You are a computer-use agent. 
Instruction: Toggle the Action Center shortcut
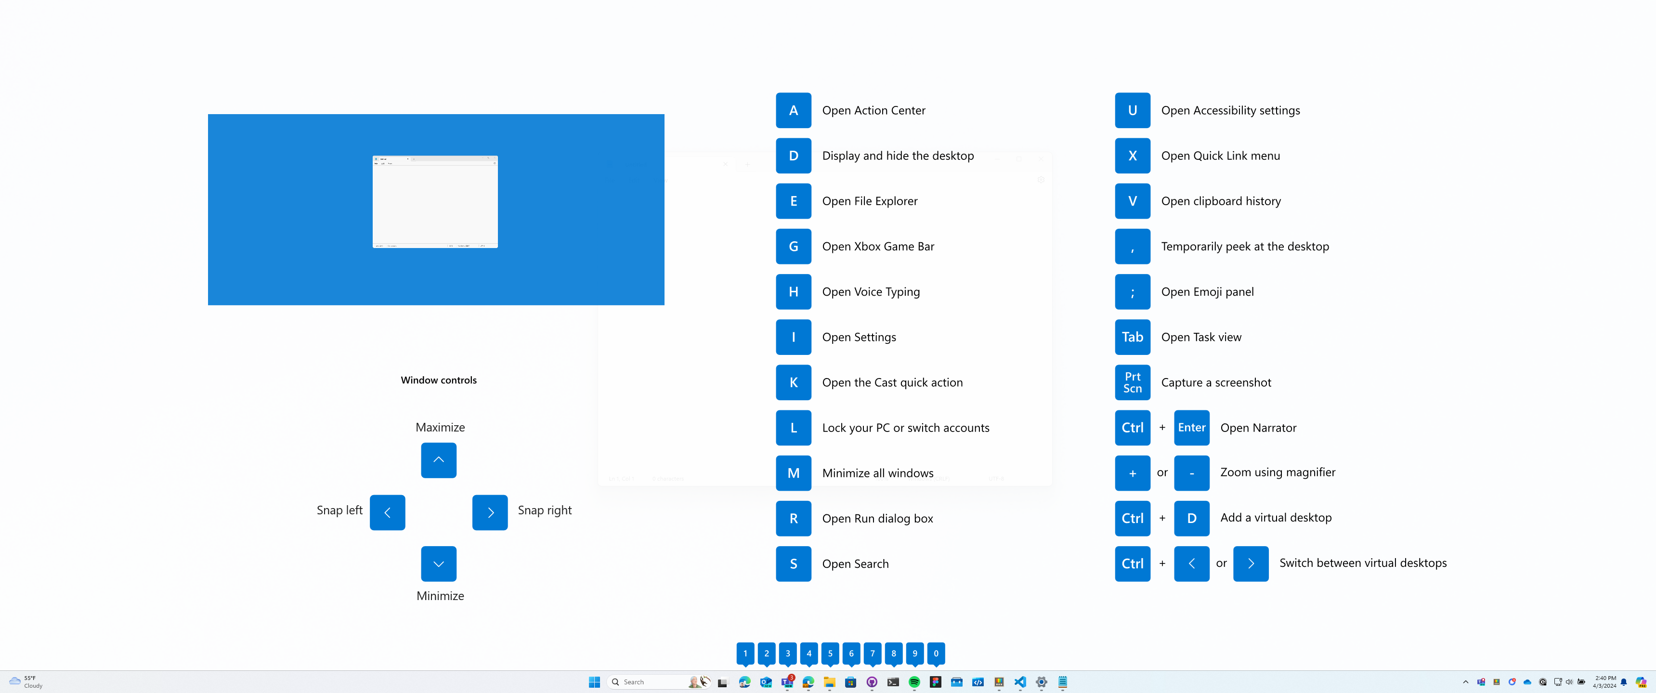[x=793, y=110]
